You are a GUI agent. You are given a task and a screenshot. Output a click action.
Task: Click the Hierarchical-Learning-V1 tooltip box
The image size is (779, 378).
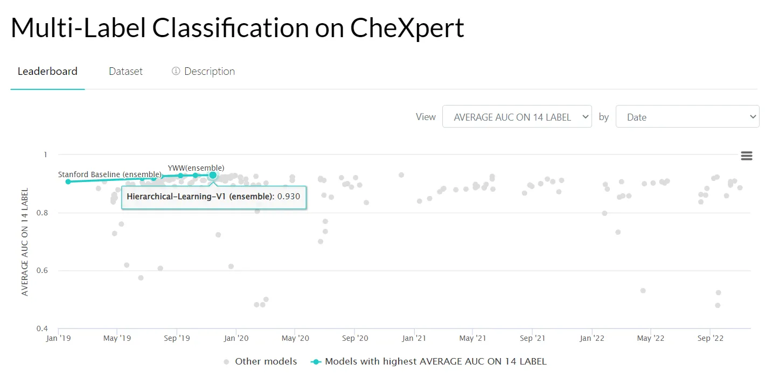pyautogui.click(x=213, y=197)
